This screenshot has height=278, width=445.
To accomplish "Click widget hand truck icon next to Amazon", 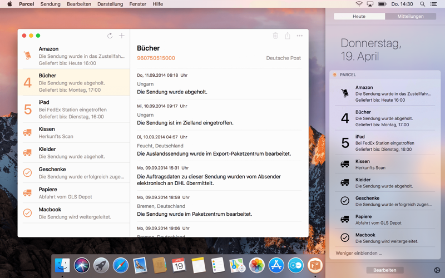I will tap(345, 93).
